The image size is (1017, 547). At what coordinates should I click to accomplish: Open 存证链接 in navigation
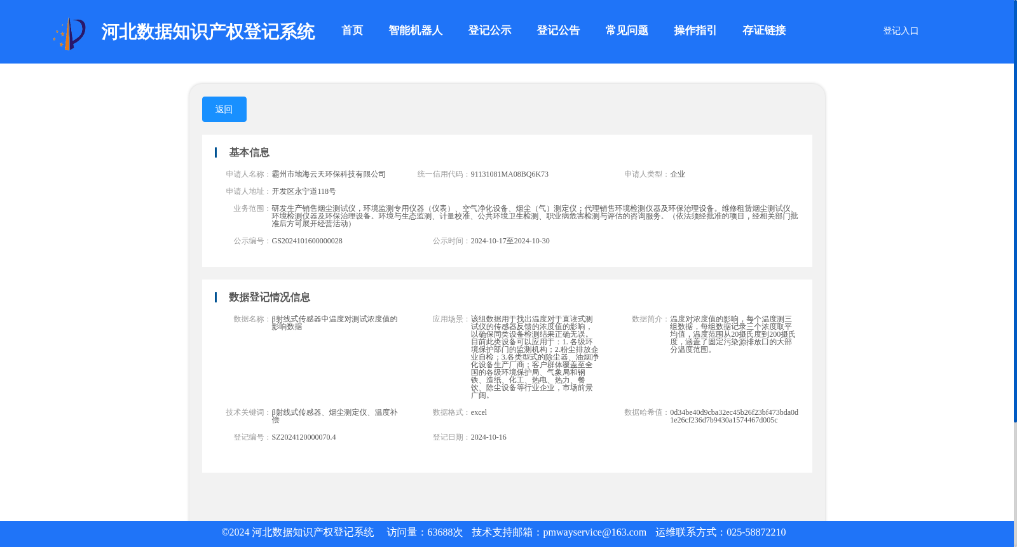[765, 30]
